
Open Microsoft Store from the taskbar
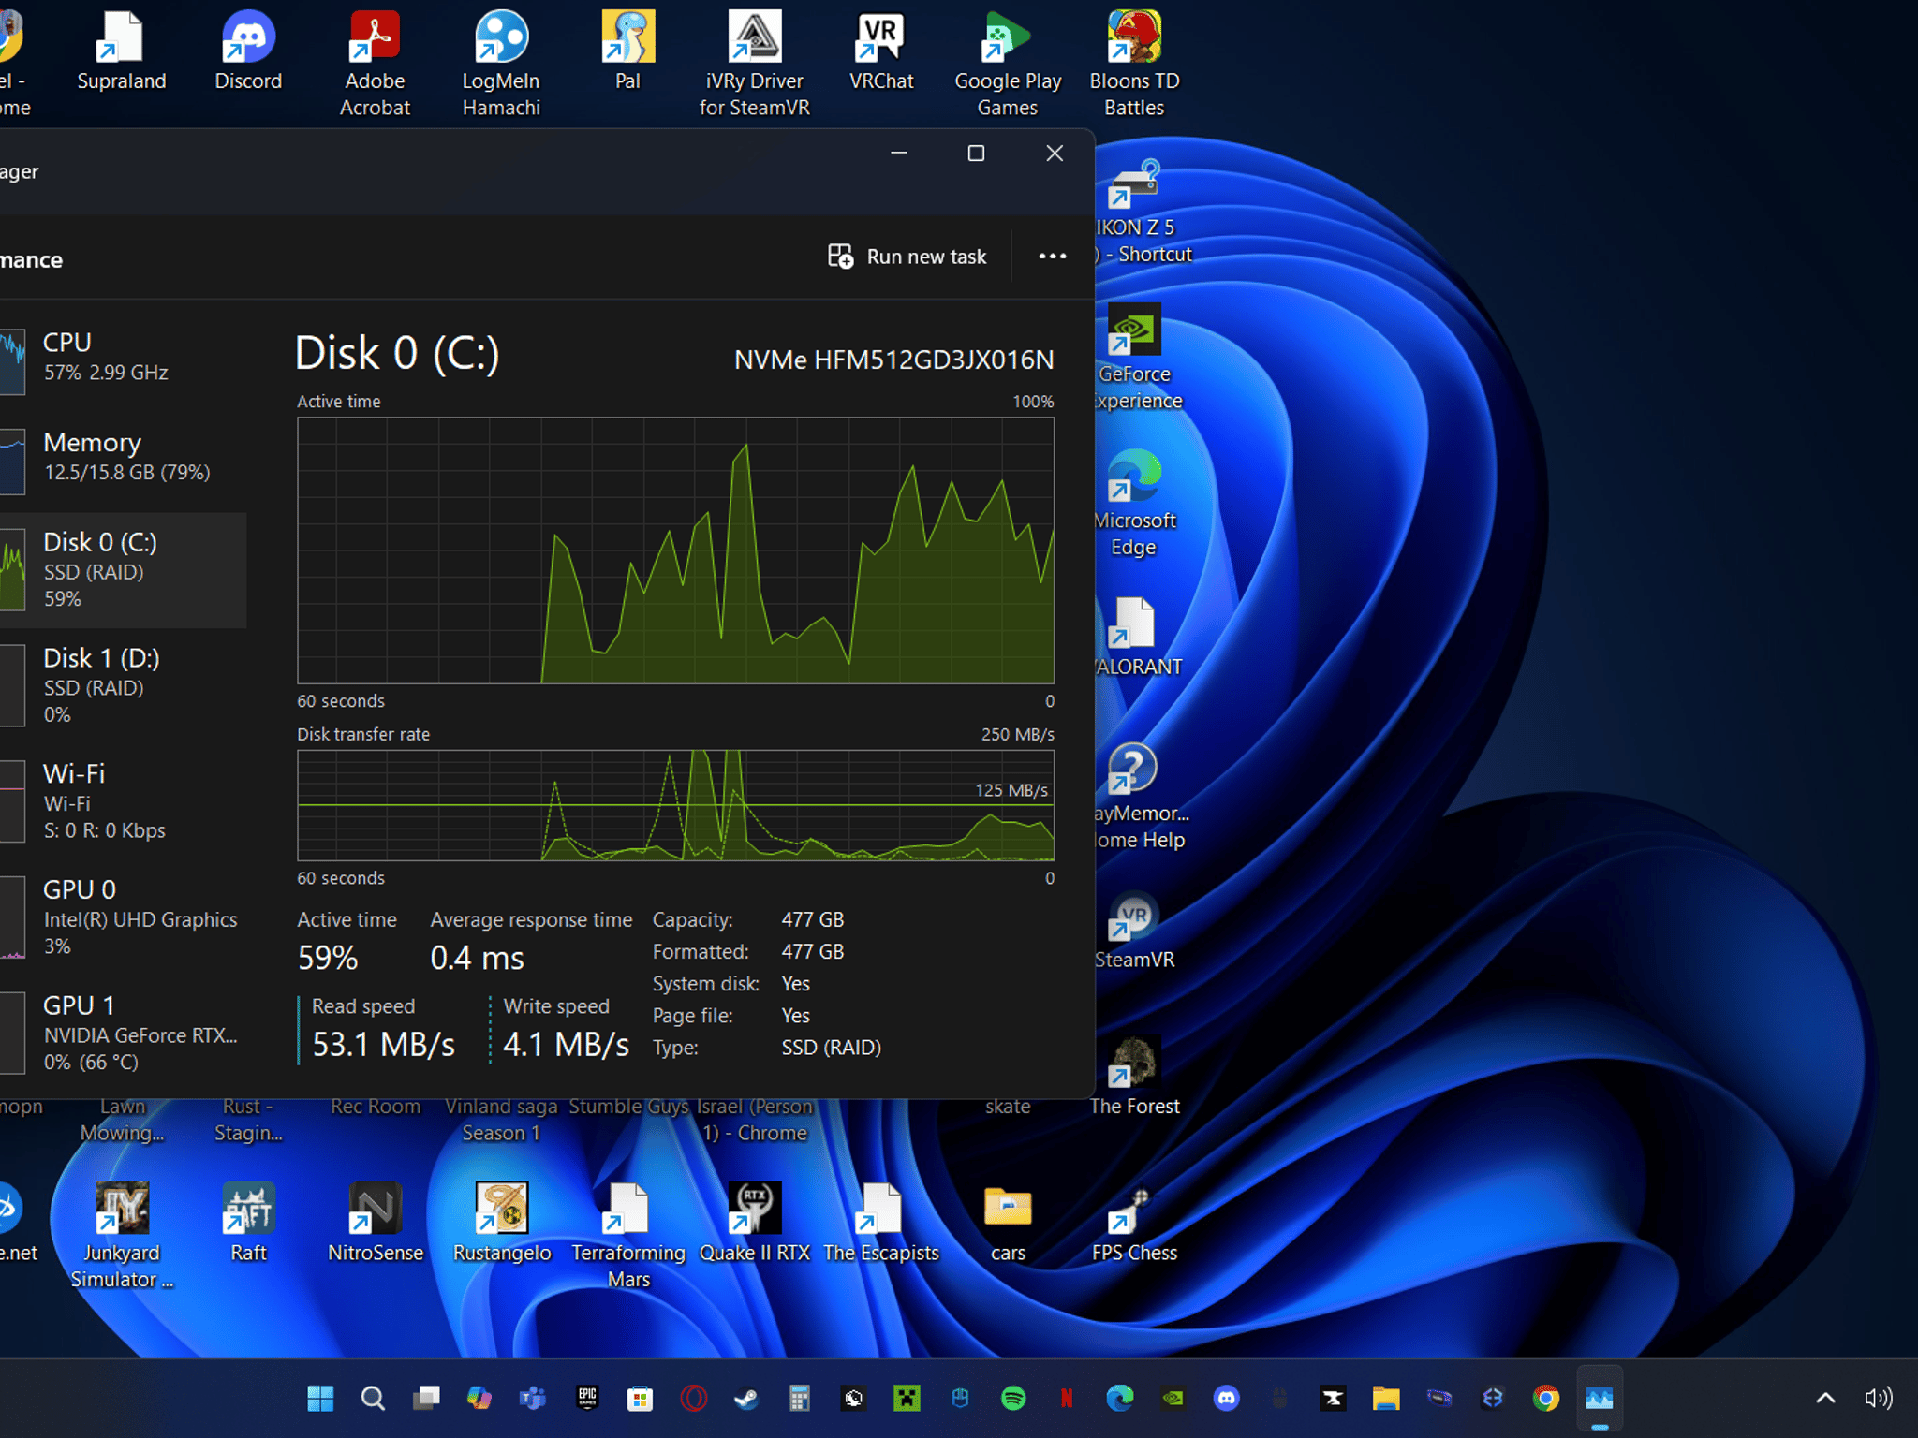pyautogui.click(x=641, y=1399)
